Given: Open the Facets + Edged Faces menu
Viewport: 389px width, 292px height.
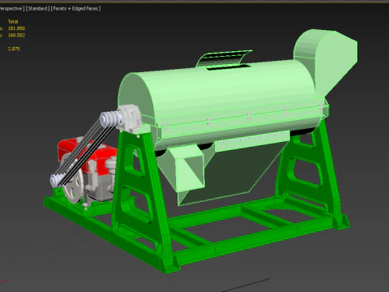Looking at the screenshot, I should pyautogui.click(x=75, y=9).
